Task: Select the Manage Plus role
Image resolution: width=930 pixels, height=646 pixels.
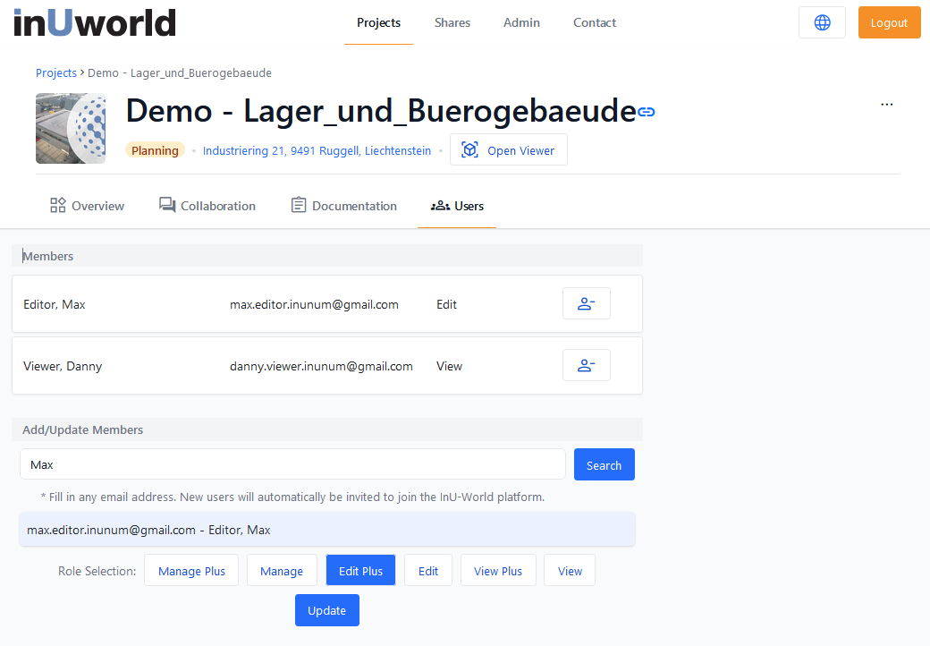Action: tap(191, 571)
